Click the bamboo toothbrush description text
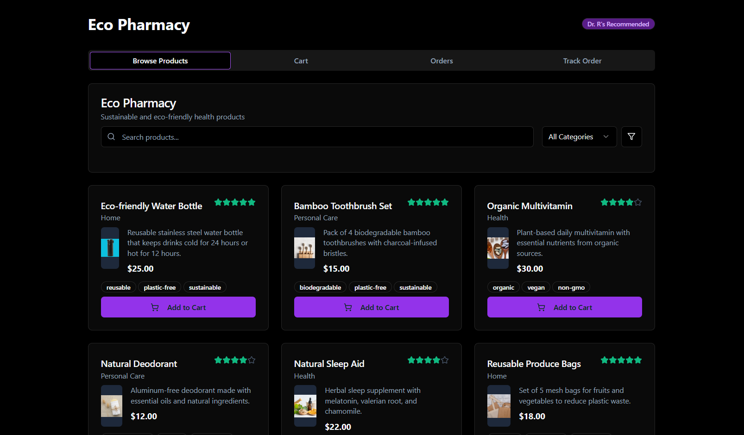744x435 pixels. pos(380,243)
